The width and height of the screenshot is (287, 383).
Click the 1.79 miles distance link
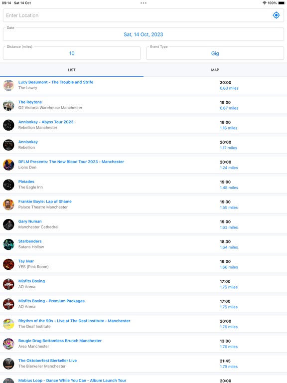tap(229, 367)
